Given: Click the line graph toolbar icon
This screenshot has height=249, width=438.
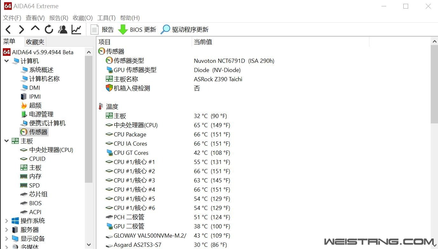Looking at the screenshot, I should (x=76, y=29).
